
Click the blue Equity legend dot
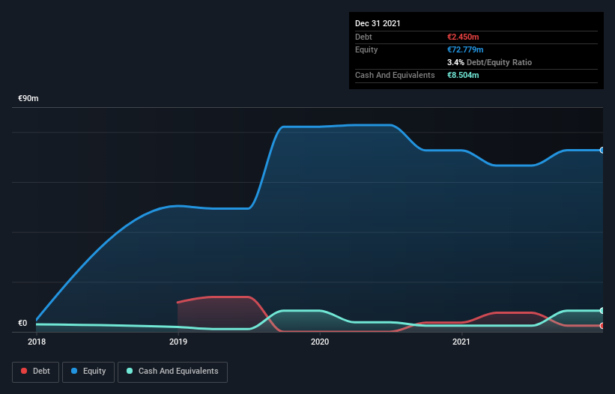point(74,371)
